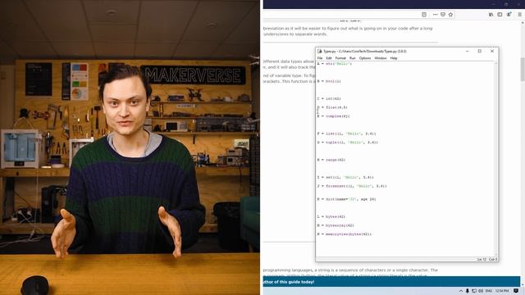The image size is (525, 295).
Task: Click the IDLE editor vertical scrollbar
Action: pos(496,159)
